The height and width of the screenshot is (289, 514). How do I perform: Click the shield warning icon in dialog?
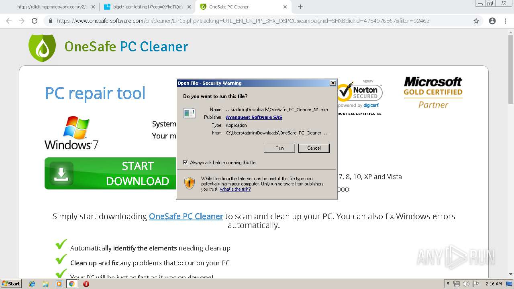click(x=190, y=183)
